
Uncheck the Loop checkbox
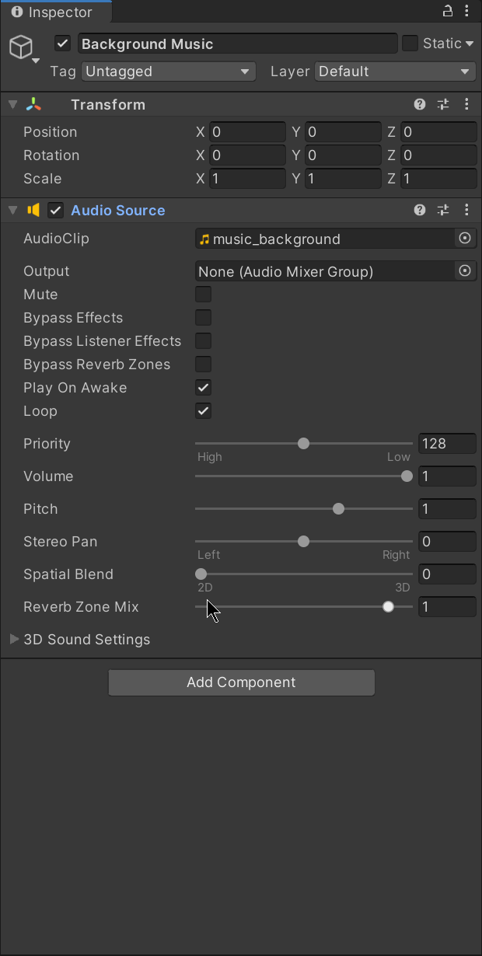coord(203,411)
